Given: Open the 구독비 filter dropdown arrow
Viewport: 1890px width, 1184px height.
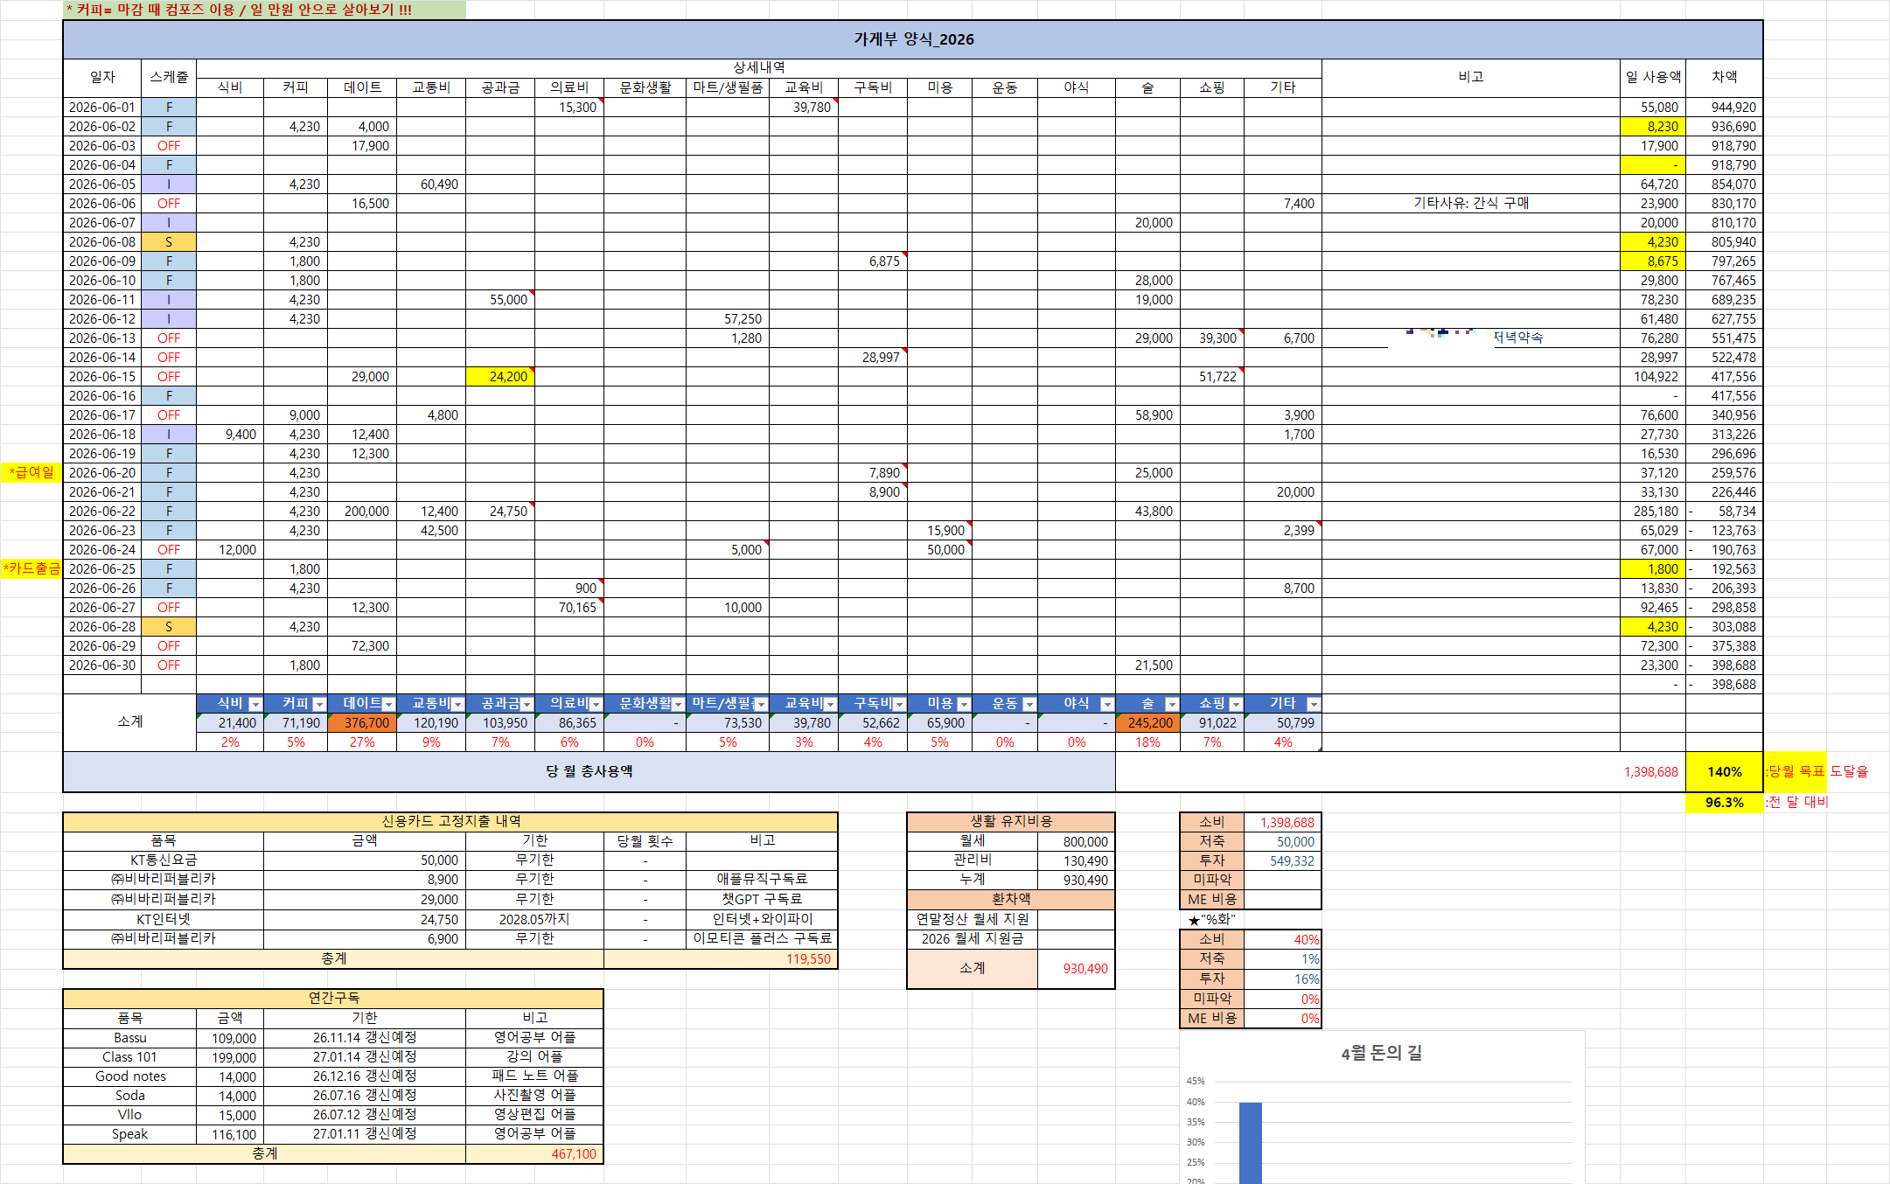Looking at the screenshot, I should pyautogui.click(x=899, y=704).
